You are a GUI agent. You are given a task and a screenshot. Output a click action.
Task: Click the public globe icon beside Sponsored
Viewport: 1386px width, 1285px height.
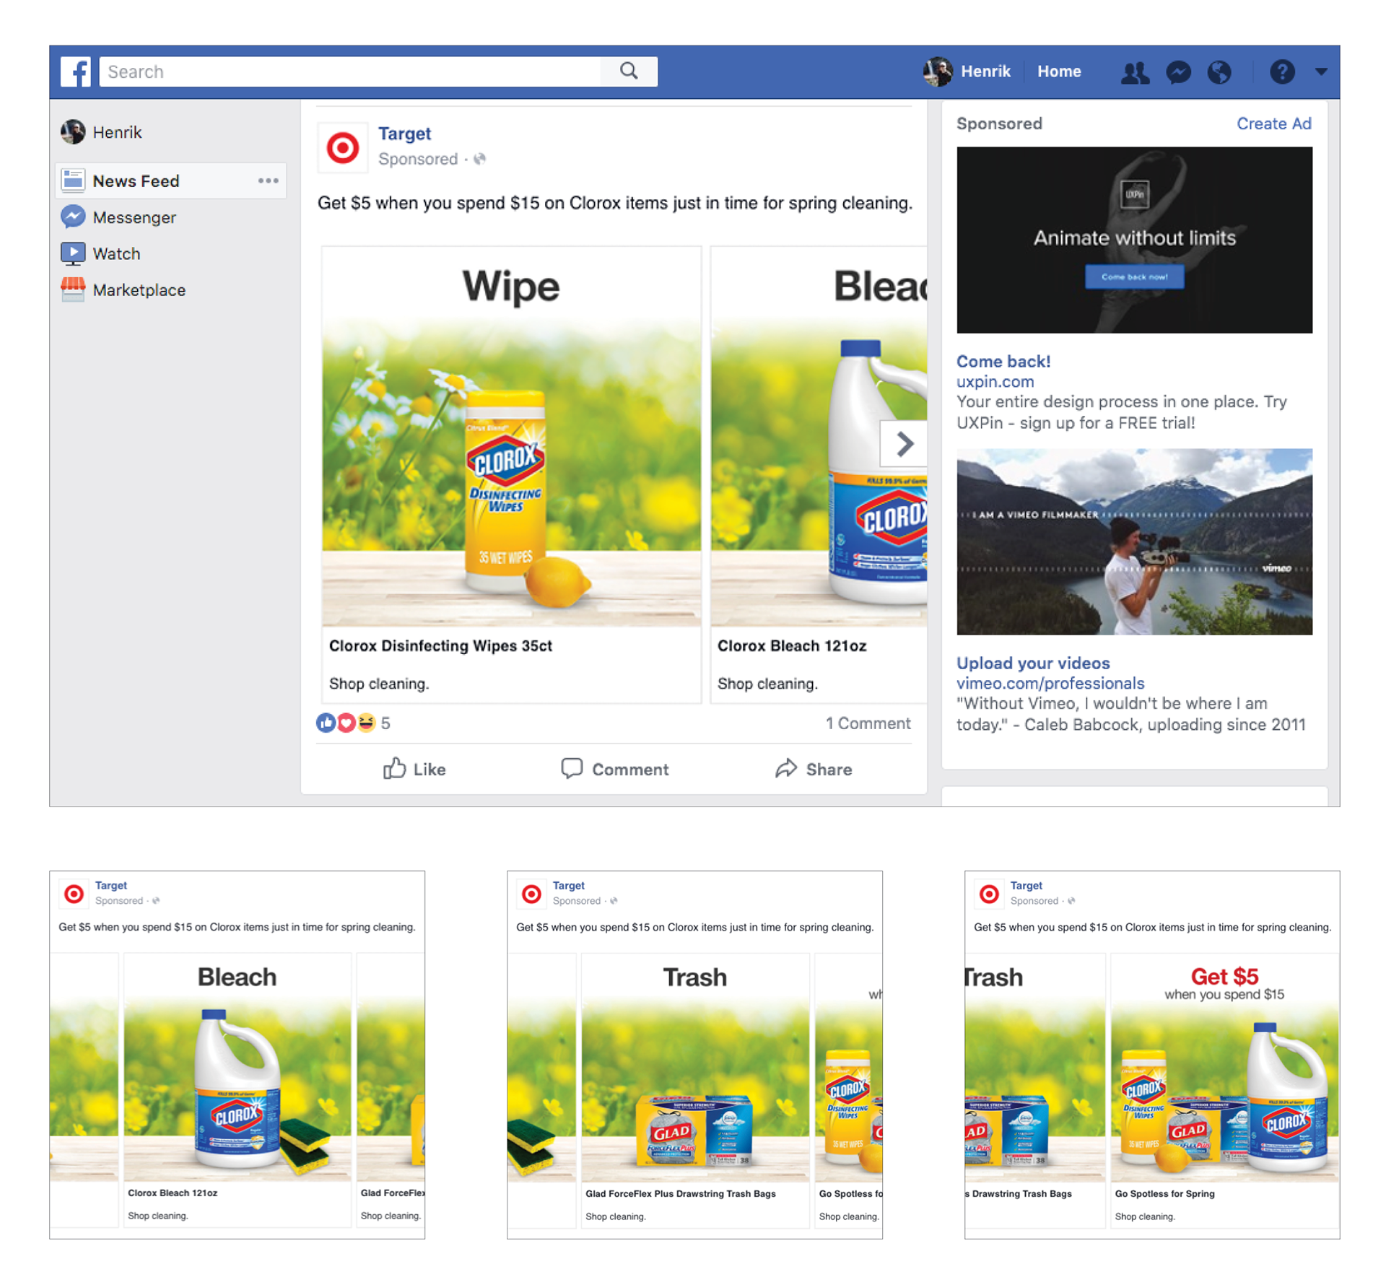pyautogui.click(x=479, y=159)
